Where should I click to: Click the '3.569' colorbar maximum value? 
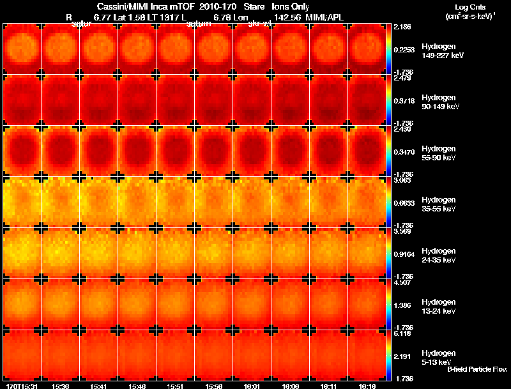coord(402,232)
